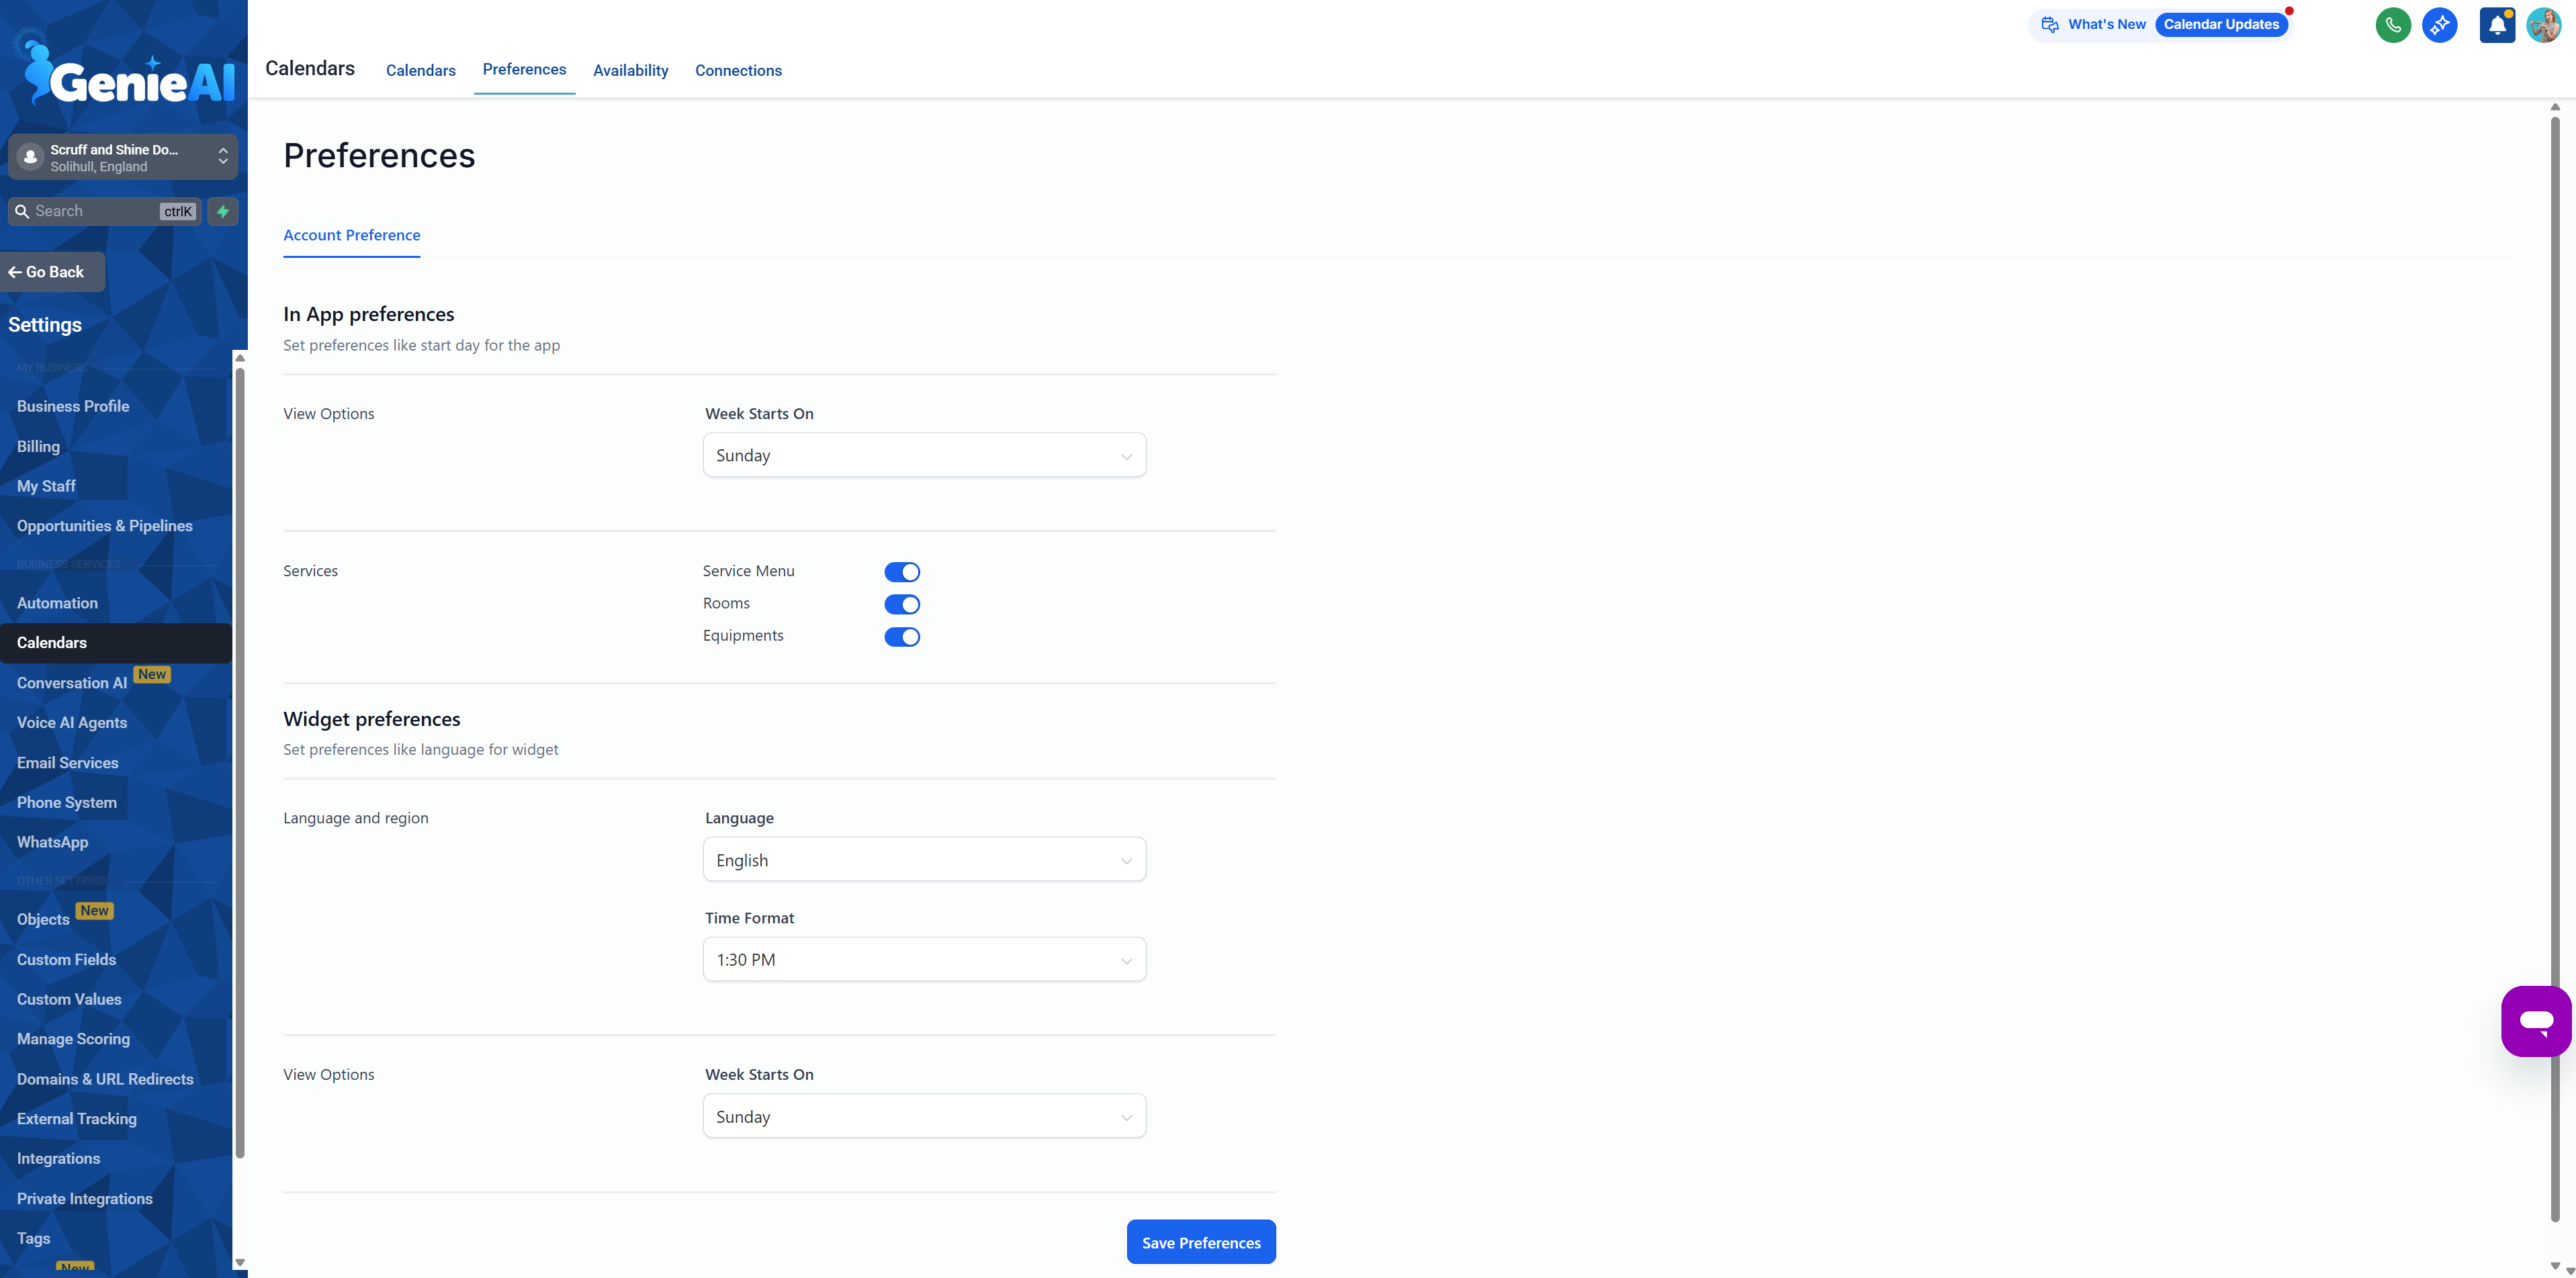Switch to the Availability tab
Screen dimensions: 2576x1278
click(x=630, y=70)
